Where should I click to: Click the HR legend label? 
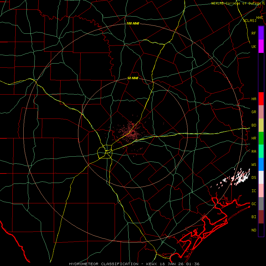click(254, 138)
